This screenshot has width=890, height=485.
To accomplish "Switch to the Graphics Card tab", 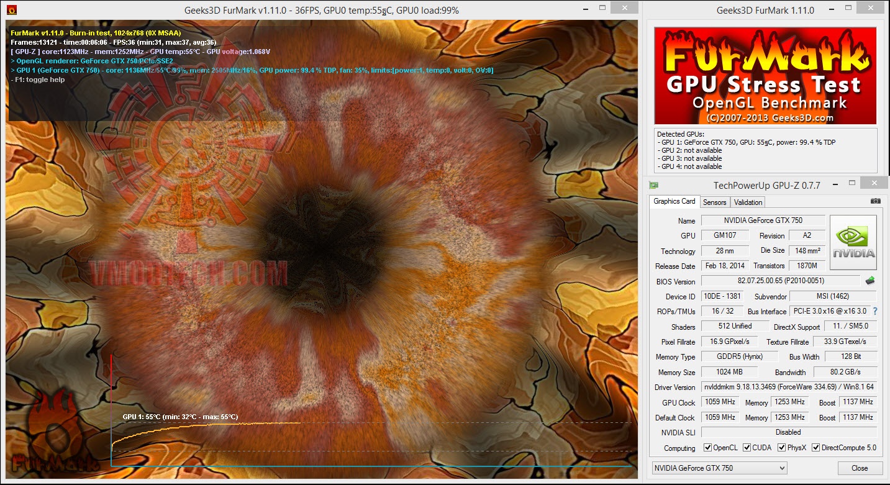I will click(674, 201).
